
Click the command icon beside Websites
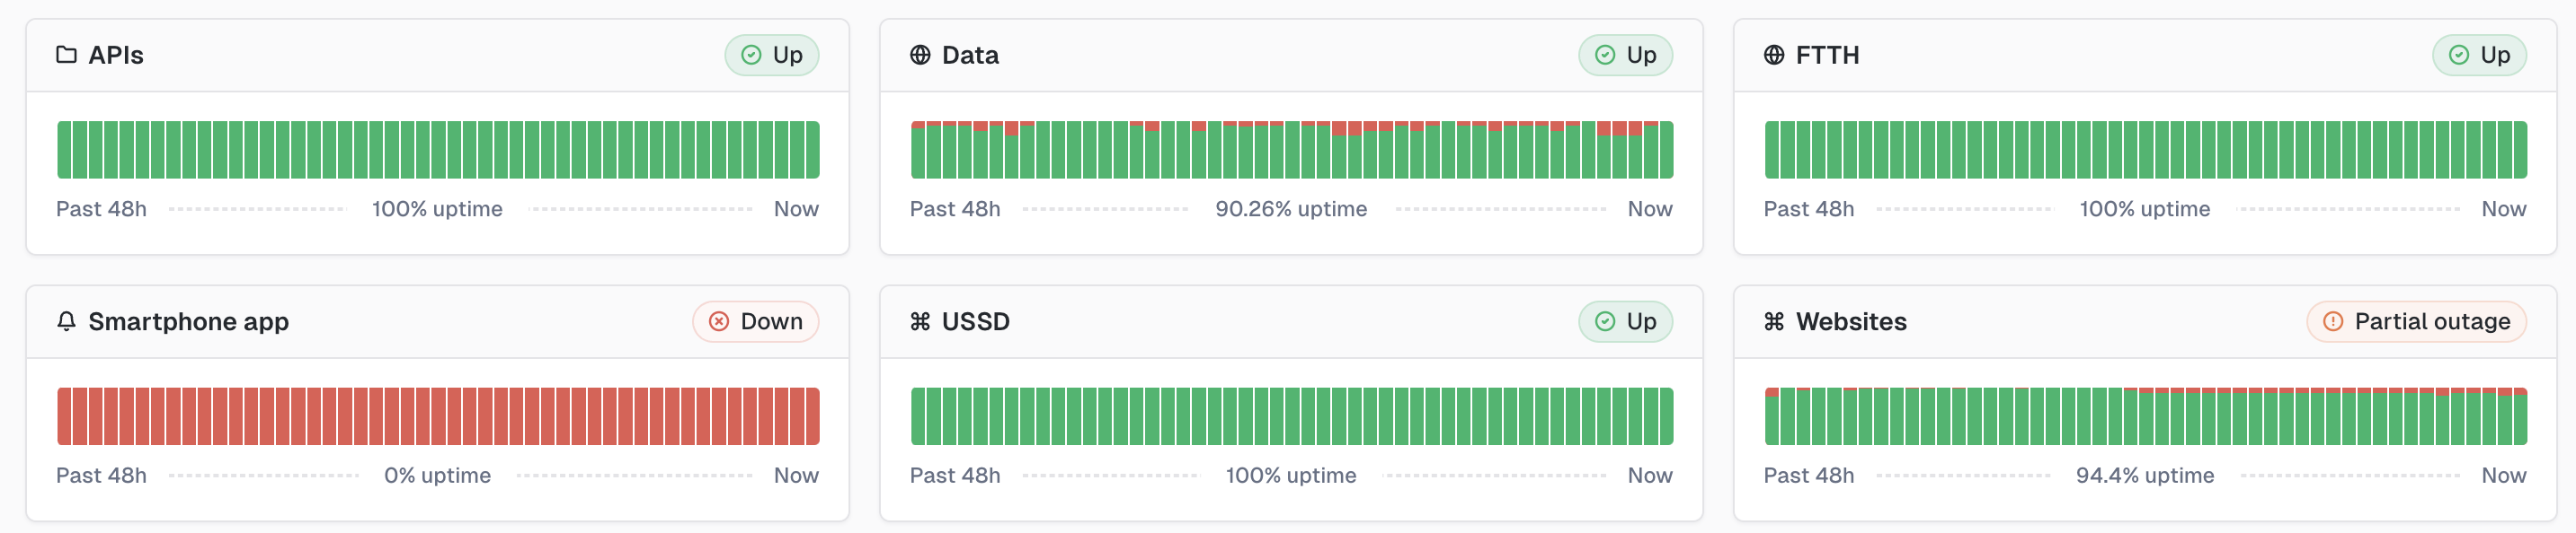coord(1774,321)
